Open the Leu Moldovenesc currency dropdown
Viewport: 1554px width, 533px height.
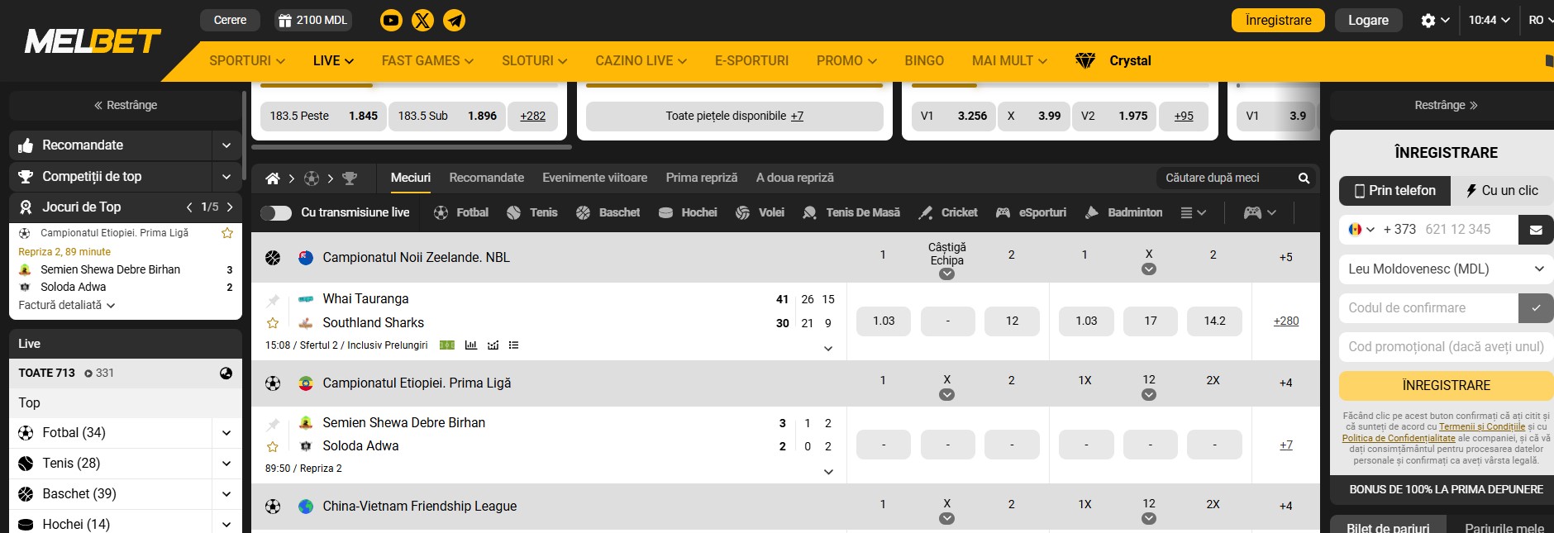tap(1446, 269)
